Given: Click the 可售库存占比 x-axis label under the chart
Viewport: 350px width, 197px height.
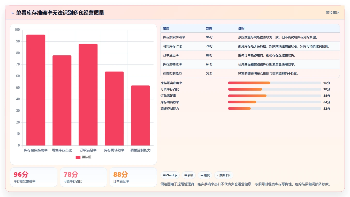Looking at the screenshot, I should (62, 150).
